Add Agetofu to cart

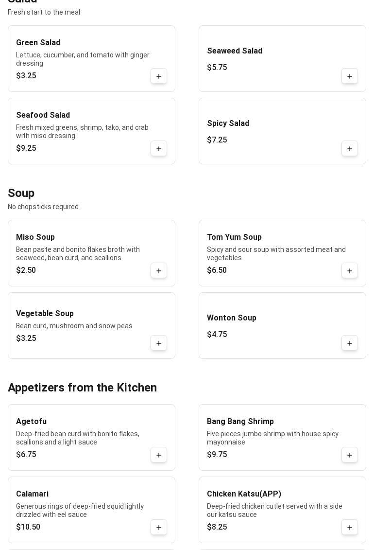(159, 455)
